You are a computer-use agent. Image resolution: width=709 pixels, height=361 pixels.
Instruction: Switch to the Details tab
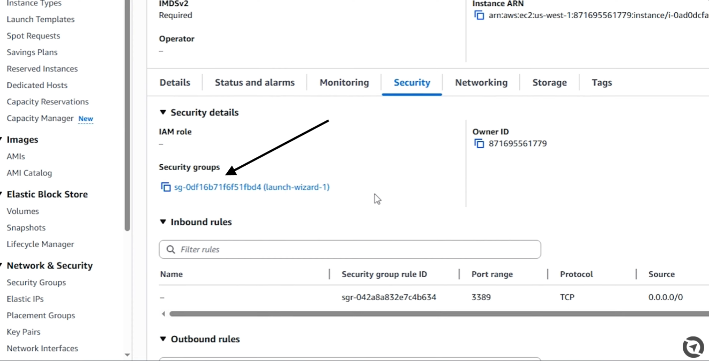coord(175,82)
